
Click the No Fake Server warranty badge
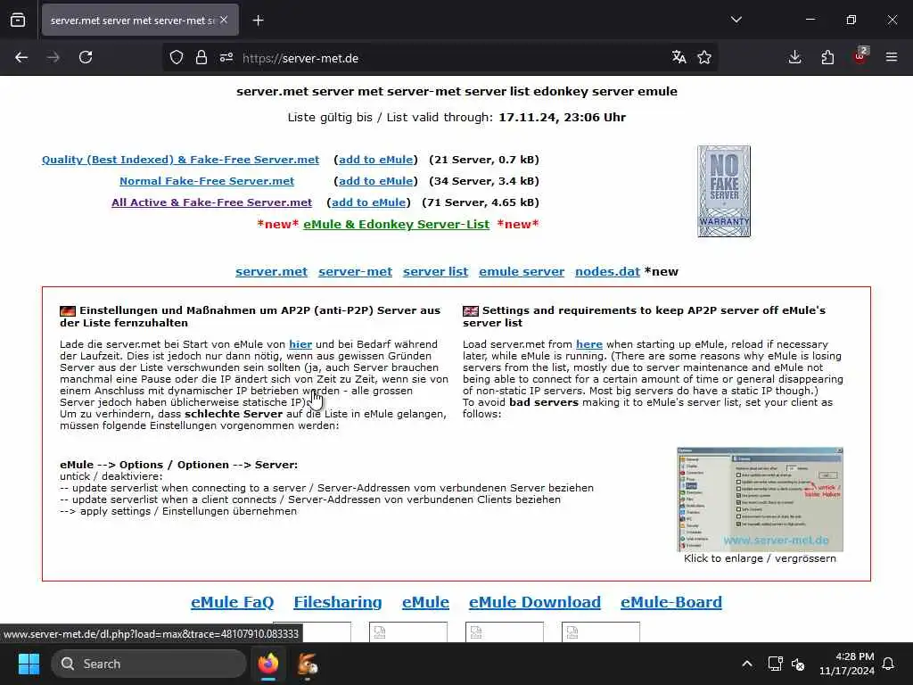(x=724, y=191)
